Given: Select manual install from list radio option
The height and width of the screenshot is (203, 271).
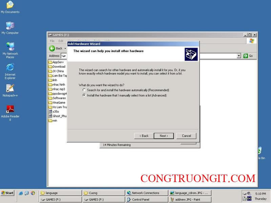Looking at the screenshot, I should (x=84, y=95).
